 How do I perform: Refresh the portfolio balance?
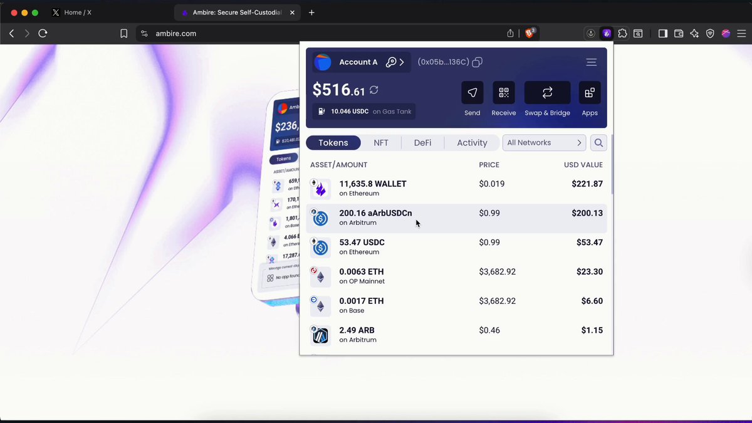pos(374,90)
